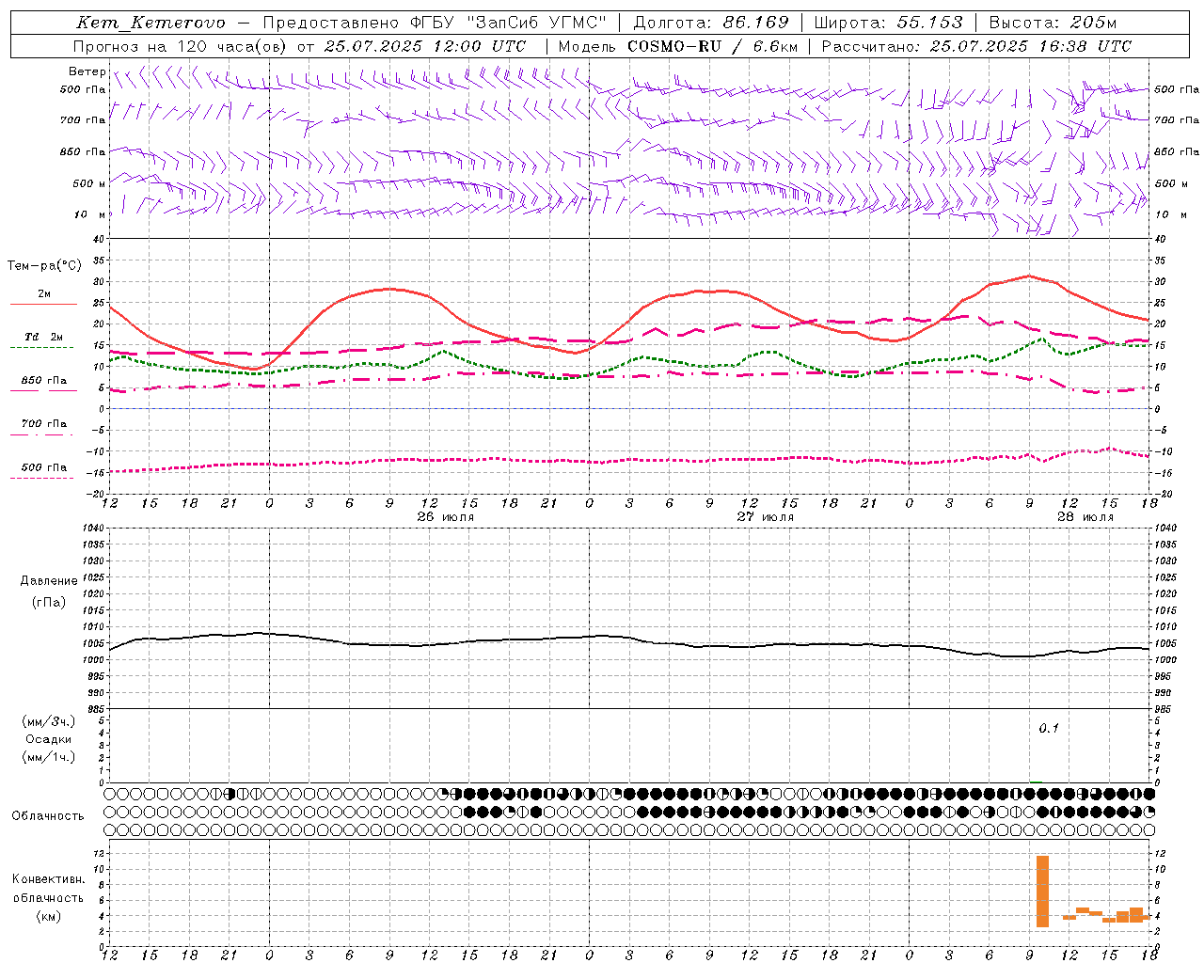Click the 'Td 2м' dew point legend entry
The width and height of the screenshot is (1204, 963).
44,337
